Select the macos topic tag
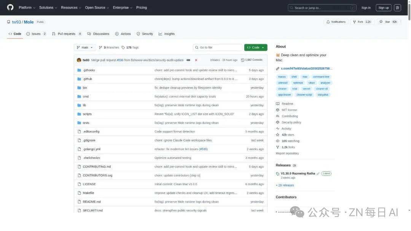The width and height of the screenshot is (411, 231). tap(282, 77)
